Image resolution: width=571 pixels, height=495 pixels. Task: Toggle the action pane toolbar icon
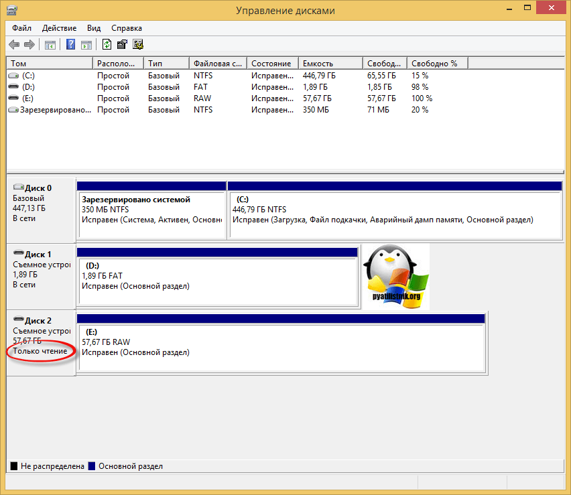pos(86,45)
